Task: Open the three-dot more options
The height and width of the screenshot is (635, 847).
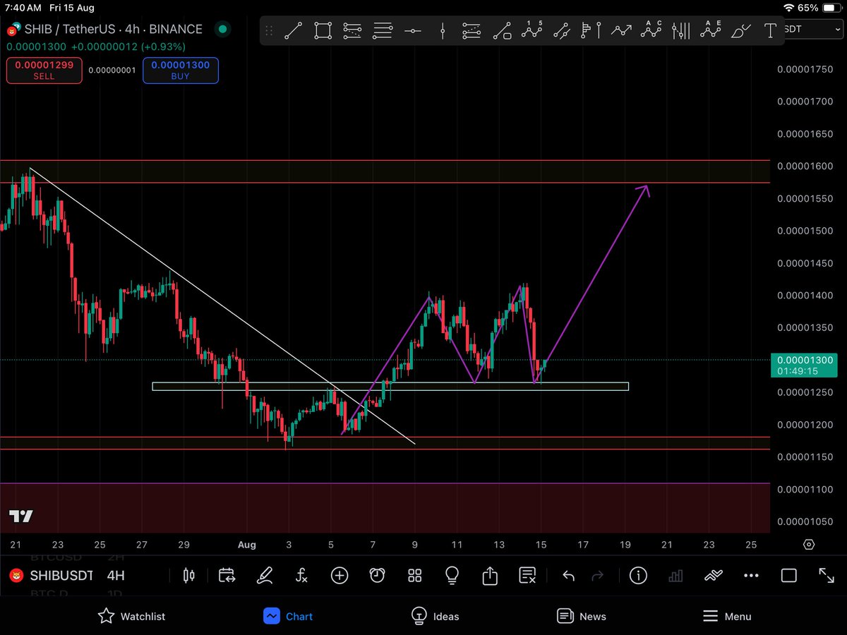Action: 751,576
